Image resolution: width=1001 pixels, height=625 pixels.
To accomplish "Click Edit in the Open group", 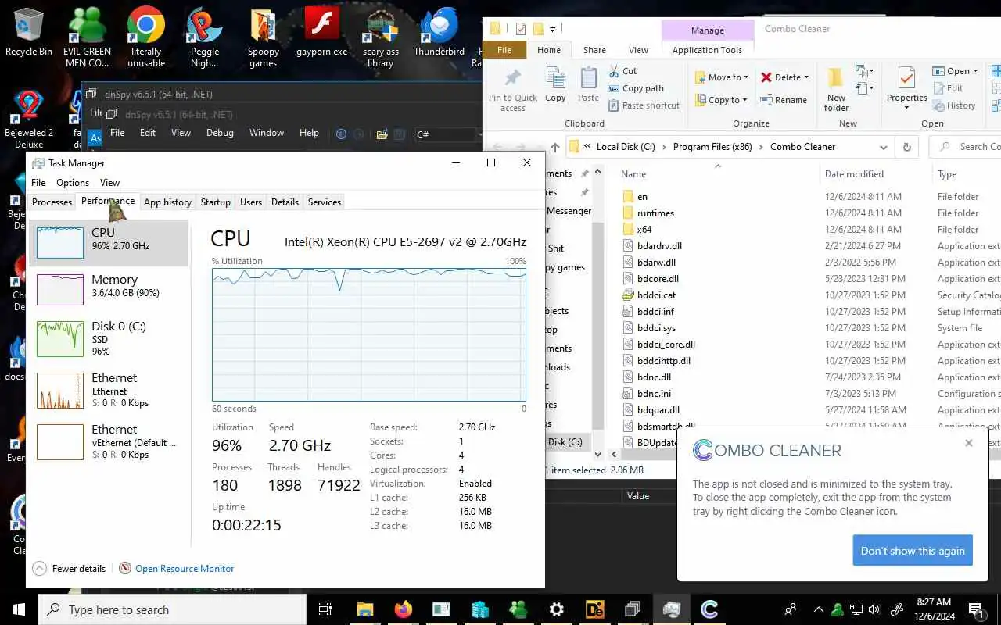I will (948, 88).
